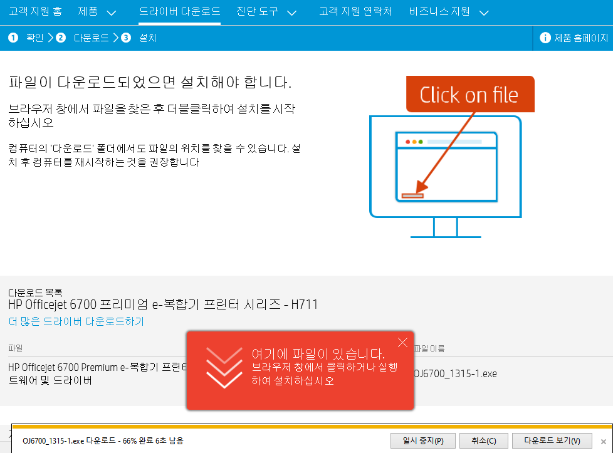Click the 일시 중지(P) button
Screen dimensions: 613x453
423,441
